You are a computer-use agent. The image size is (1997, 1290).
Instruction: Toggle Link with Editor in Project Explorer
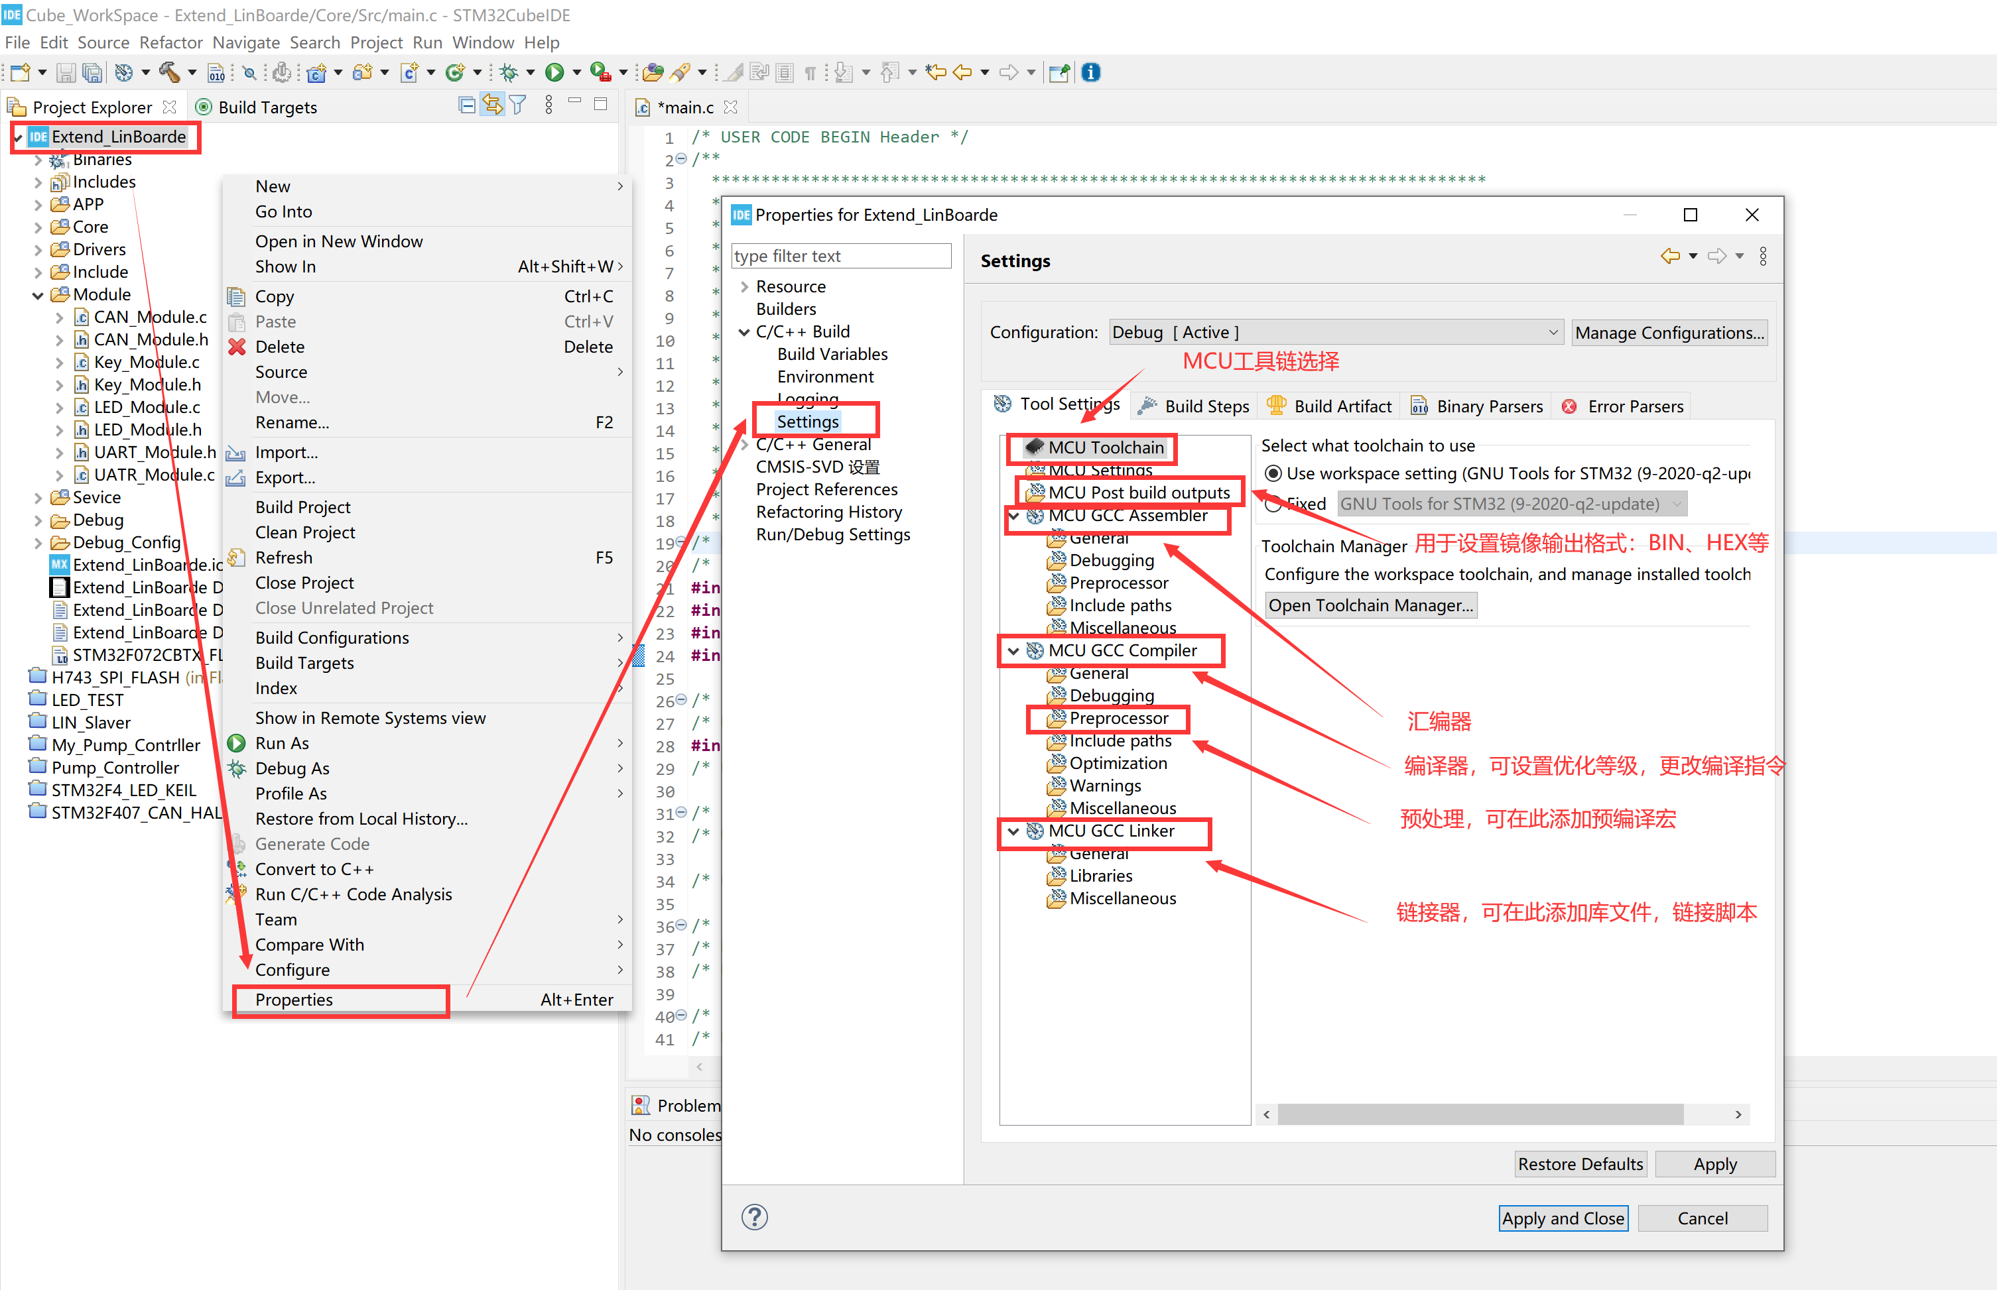[x=492, y=104]
